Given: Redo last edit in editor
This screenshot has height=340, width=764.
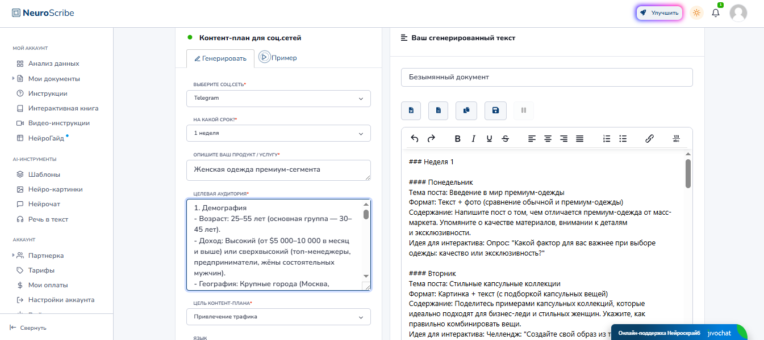Looking at the screenshot, I should [431, 138].
